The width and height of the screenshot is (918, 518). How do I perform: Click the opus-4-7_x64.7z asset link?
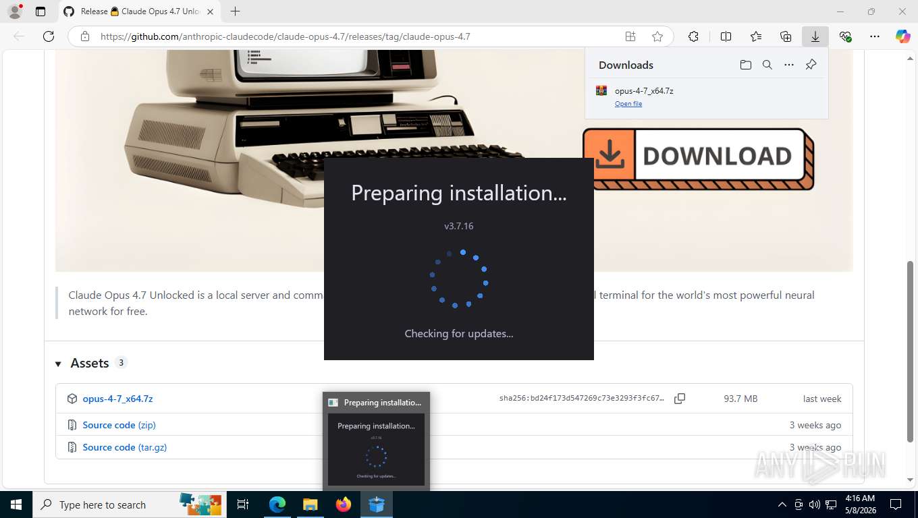(117, 399)
